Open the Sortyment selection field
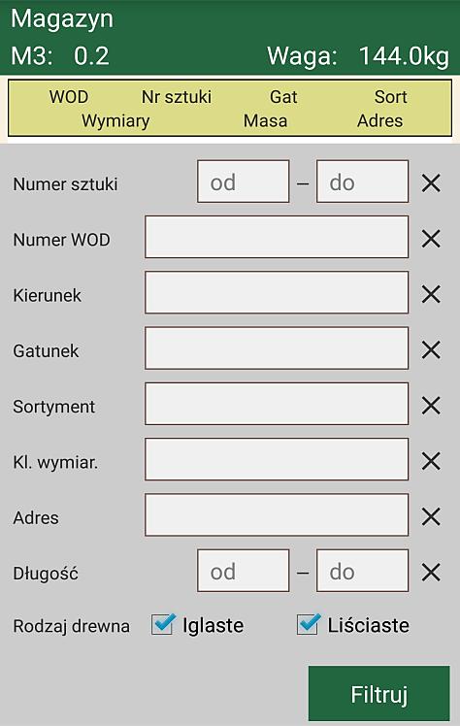 (277, 404)
